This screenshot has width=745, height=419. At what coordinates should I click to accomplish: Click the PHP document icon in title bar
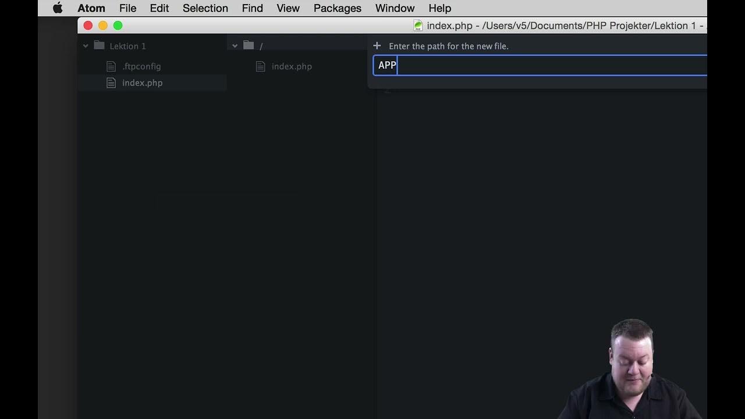coord(418,26)
